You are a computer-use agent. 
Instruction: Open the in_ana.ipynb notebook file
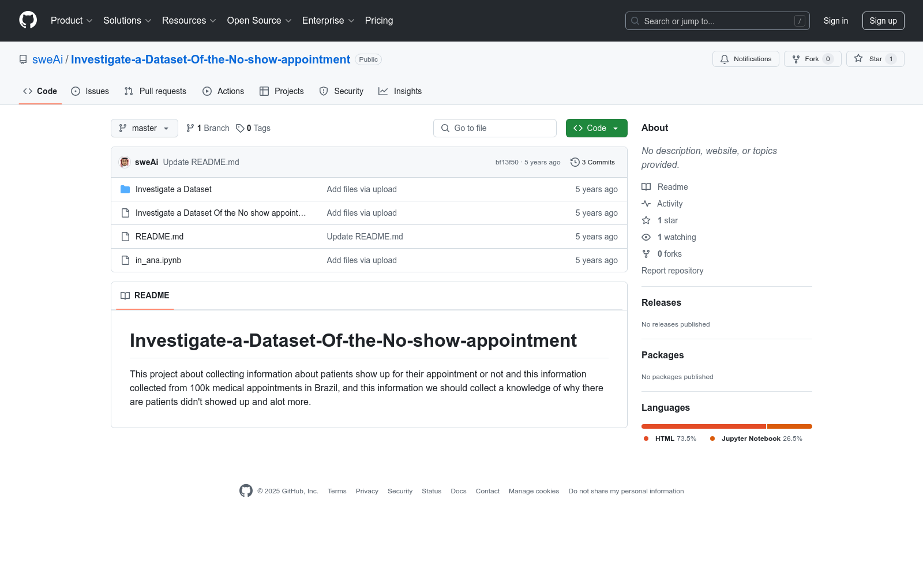pyautogui.click(x=159, y=260)
